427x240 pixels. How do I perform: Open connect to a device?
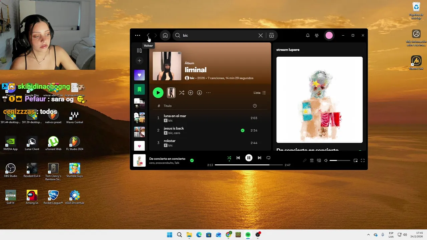(319, 160)
